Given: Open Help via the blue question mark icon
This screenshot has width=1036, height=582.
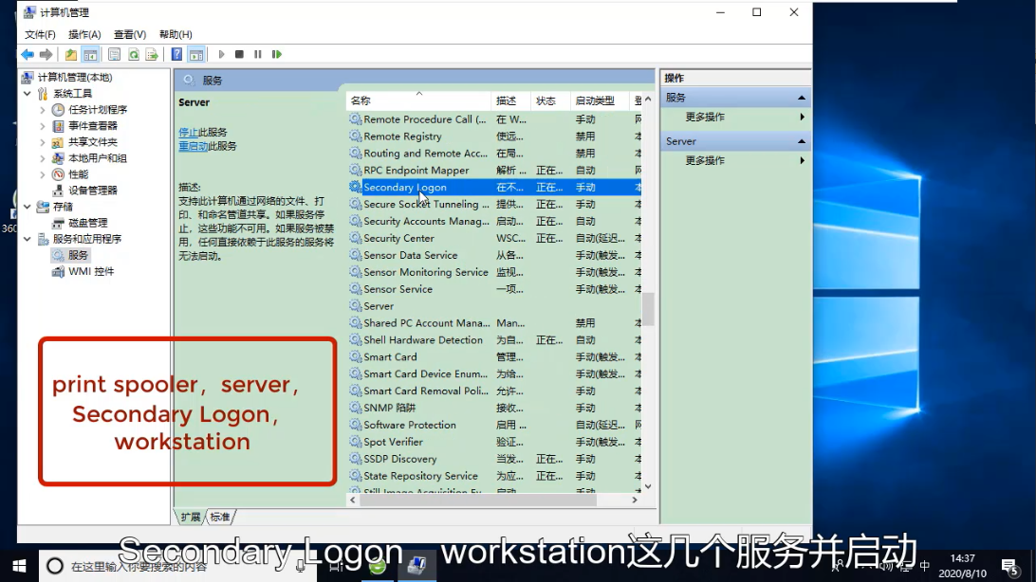Looking at the screenshot, I should pyautogui.click(x=176, y=55).
